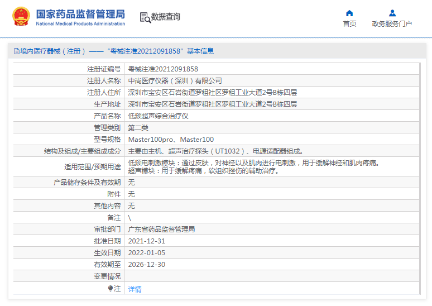Click the 产品名称 label
432x306 pixels.
click(x=107, y=116)
